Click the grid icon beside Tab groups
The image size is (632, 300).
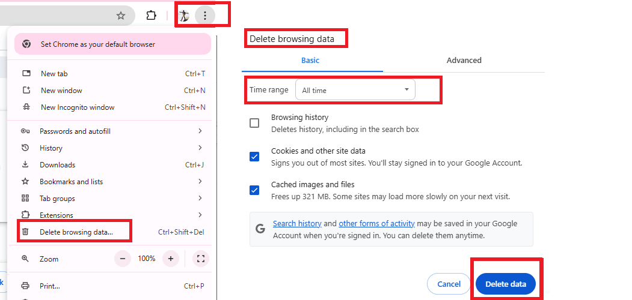pyautogui.click(x=25, y=198)
